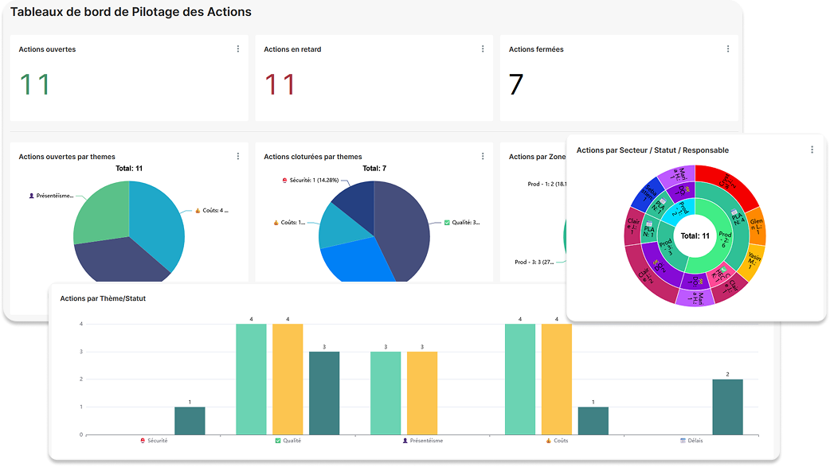Open the menu on the Actions cloturées par themes card

[483, 156]
